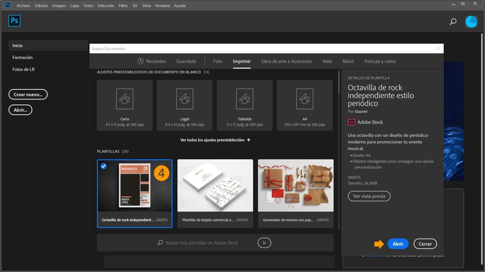Open the Ayuda menu
485x272 pixels.
(180, 6)
